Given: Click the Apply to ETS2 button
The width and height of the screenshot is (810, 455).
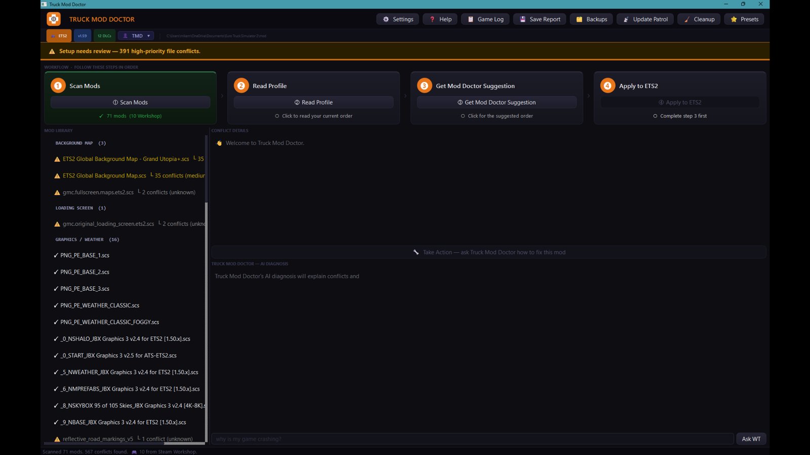Looking at the screenshot, I should 680,102.
